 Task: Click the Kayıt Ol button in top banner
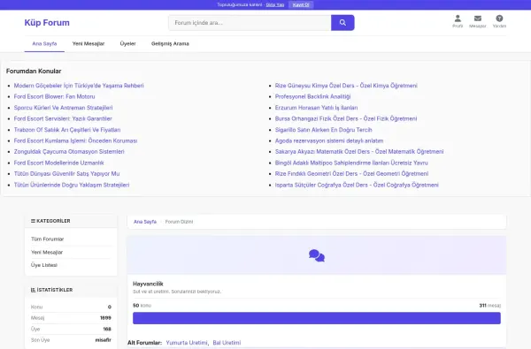301,4
